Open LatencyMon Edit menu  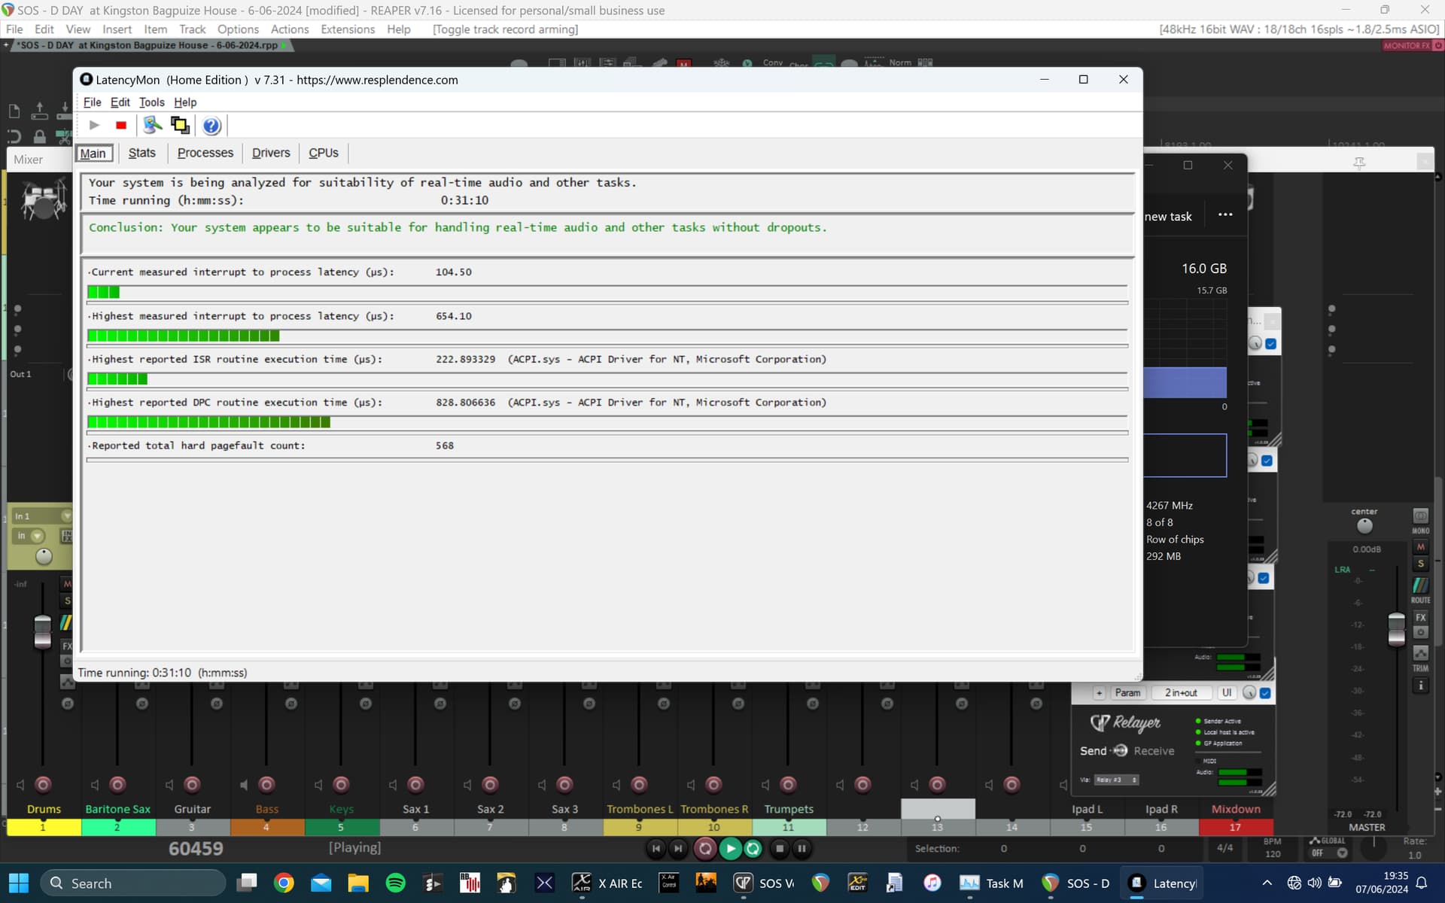pyautogui.click(x=120, y=102)
